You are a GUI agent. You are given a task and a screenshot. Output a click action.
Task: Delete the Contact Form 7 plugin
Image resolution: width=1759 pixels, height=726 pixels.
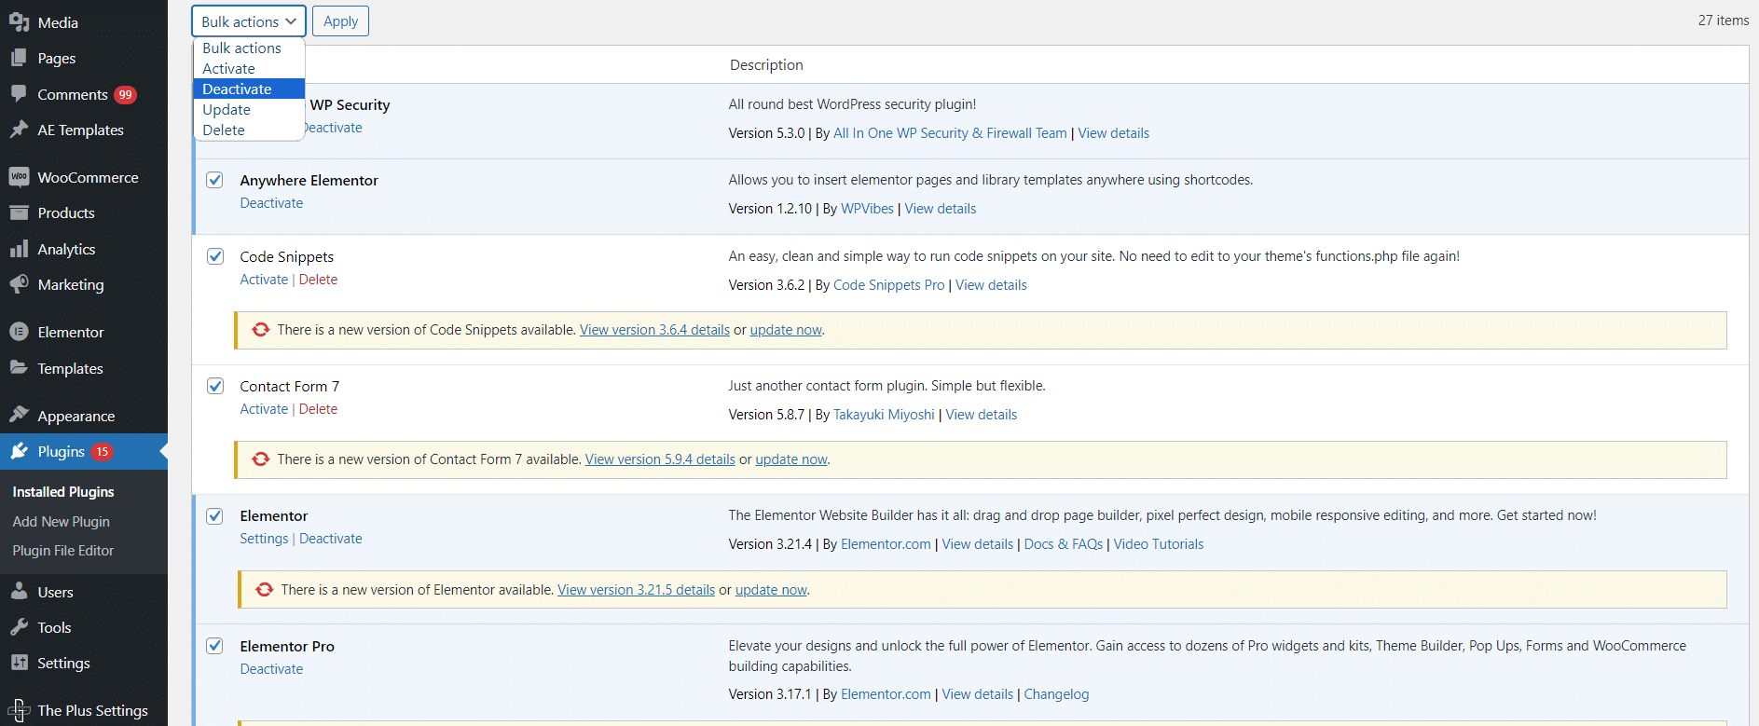[x=318, y=409]
